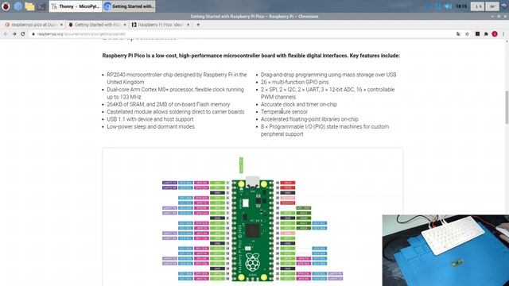Reload the current page
Screen dimensions: 509x286
click(x=23, y=33)
